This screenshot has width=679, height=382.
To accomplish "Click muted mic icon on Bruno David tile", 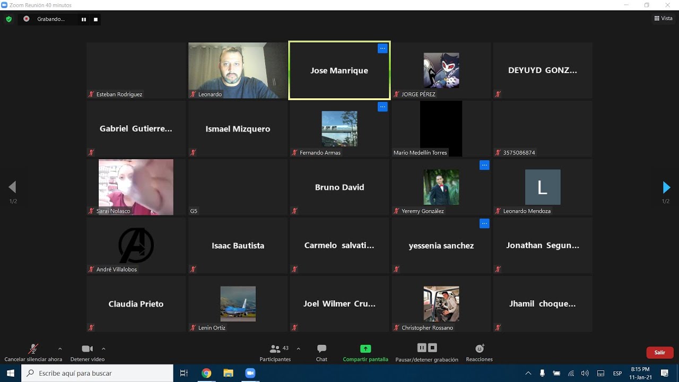I will (294, 211).
